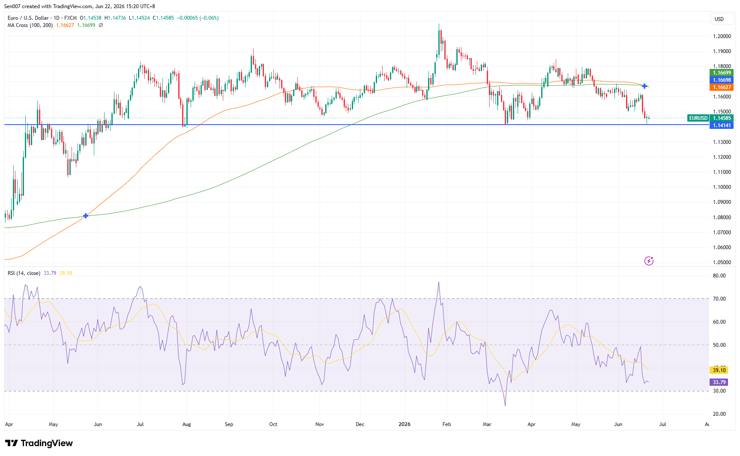This screenshot has width=740, height=456.
Task: Click the 50.00 RSI axis label
Action: click(719, 345)
